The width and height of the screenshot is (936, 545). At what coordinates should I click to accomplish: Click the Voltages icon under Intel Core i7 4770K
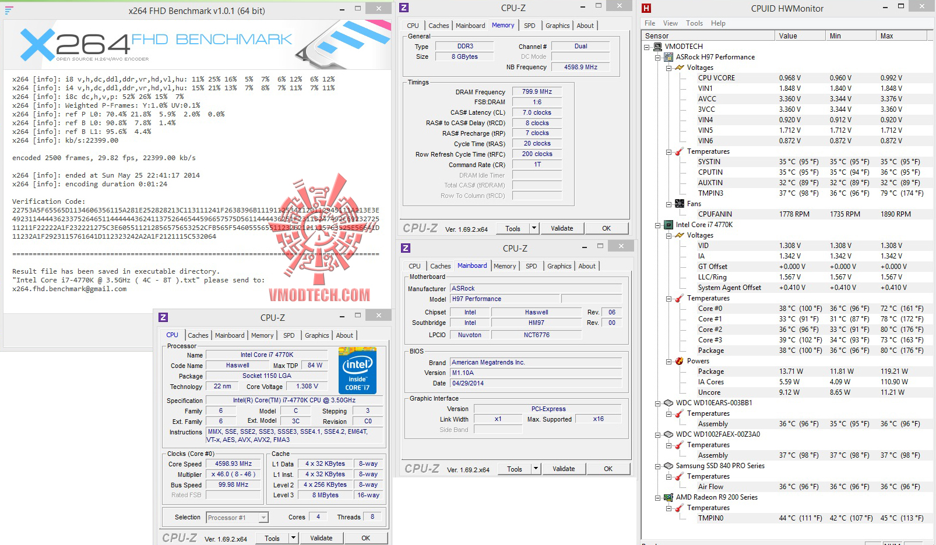pyautogui.click(x=679, y=235)
